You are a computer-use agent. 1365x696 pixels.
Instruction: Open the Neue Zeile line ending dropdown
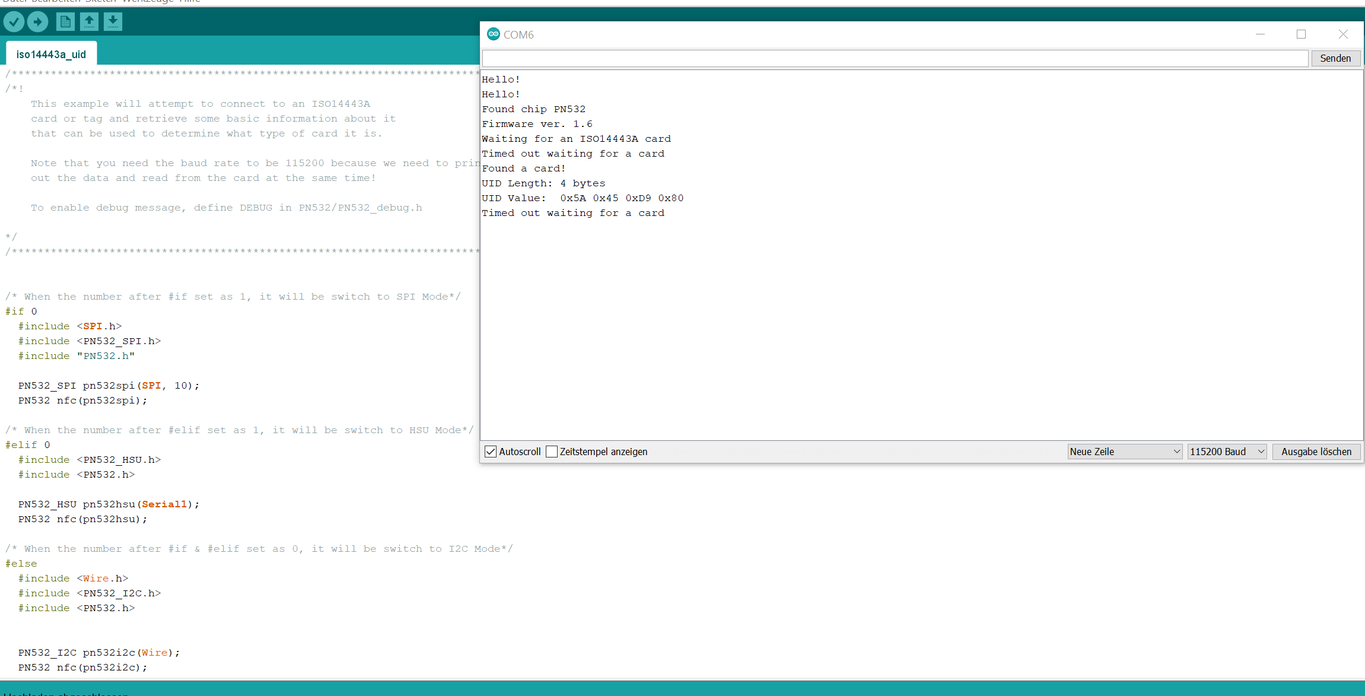pos(1124,452)
